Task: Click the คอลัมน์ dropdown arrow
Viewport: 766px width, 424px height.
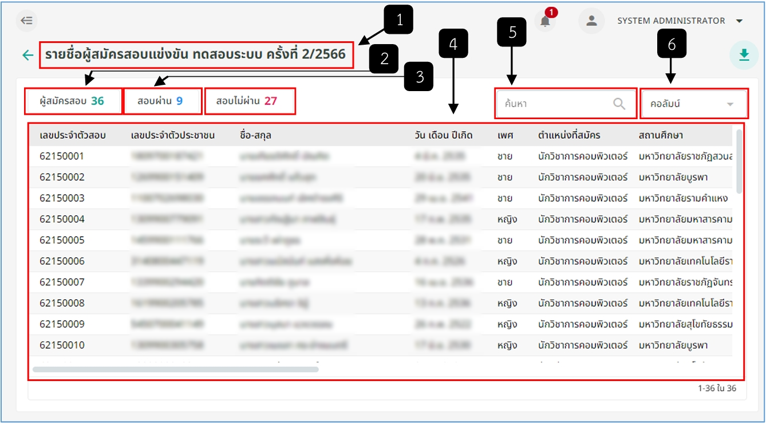Action: (730, 104)
